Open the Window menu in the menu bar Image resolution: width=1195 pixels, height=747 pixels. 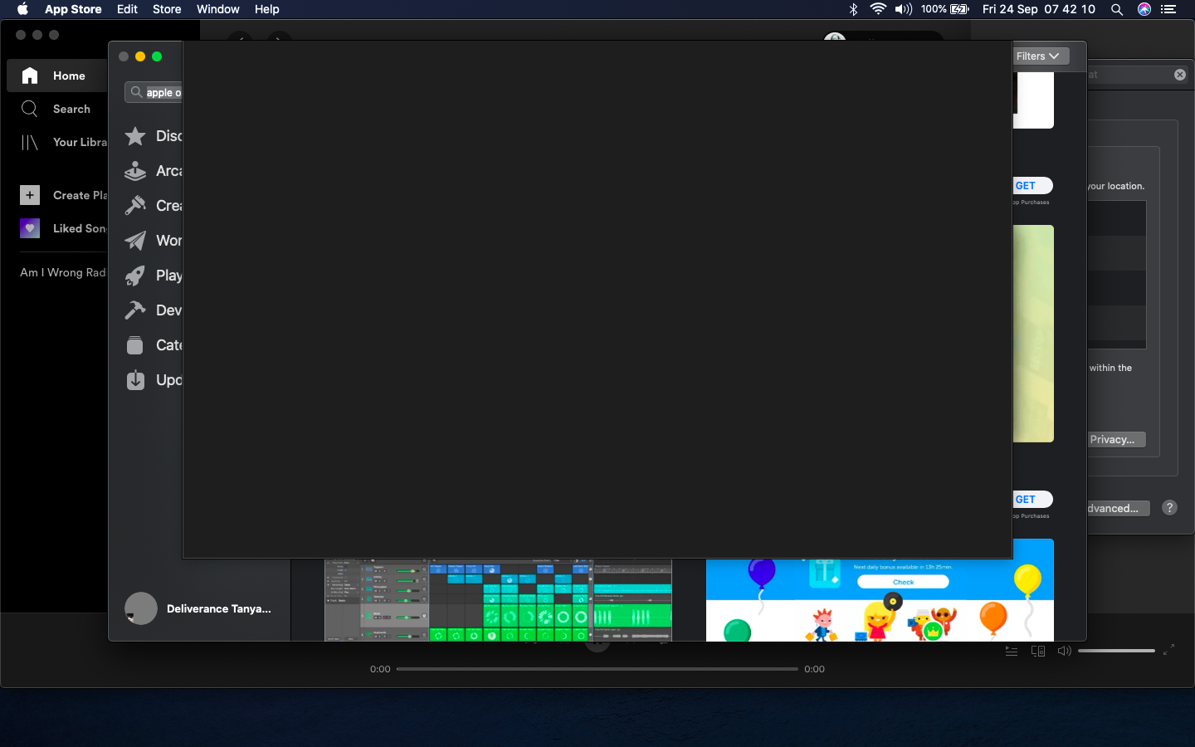point(217,9)
